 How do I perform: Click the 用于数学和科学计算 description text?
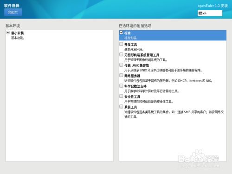152,91
